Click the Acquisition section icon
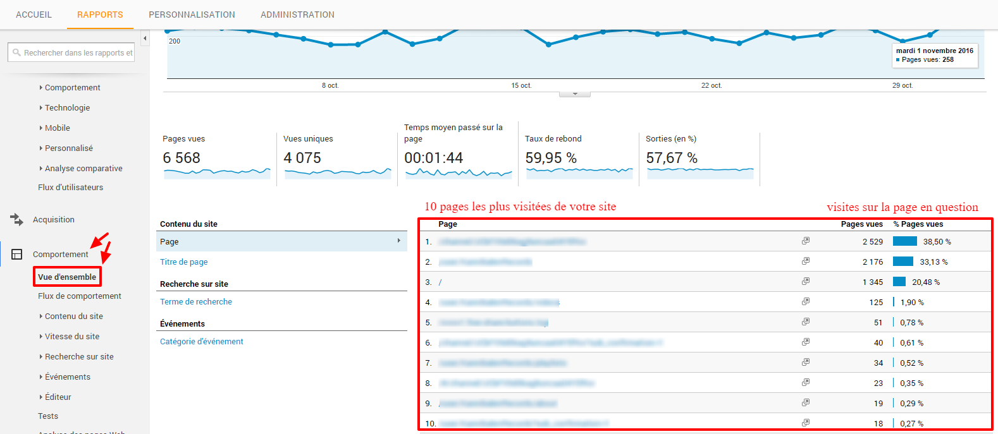The image size is (998, 434). tap(17, 219)
